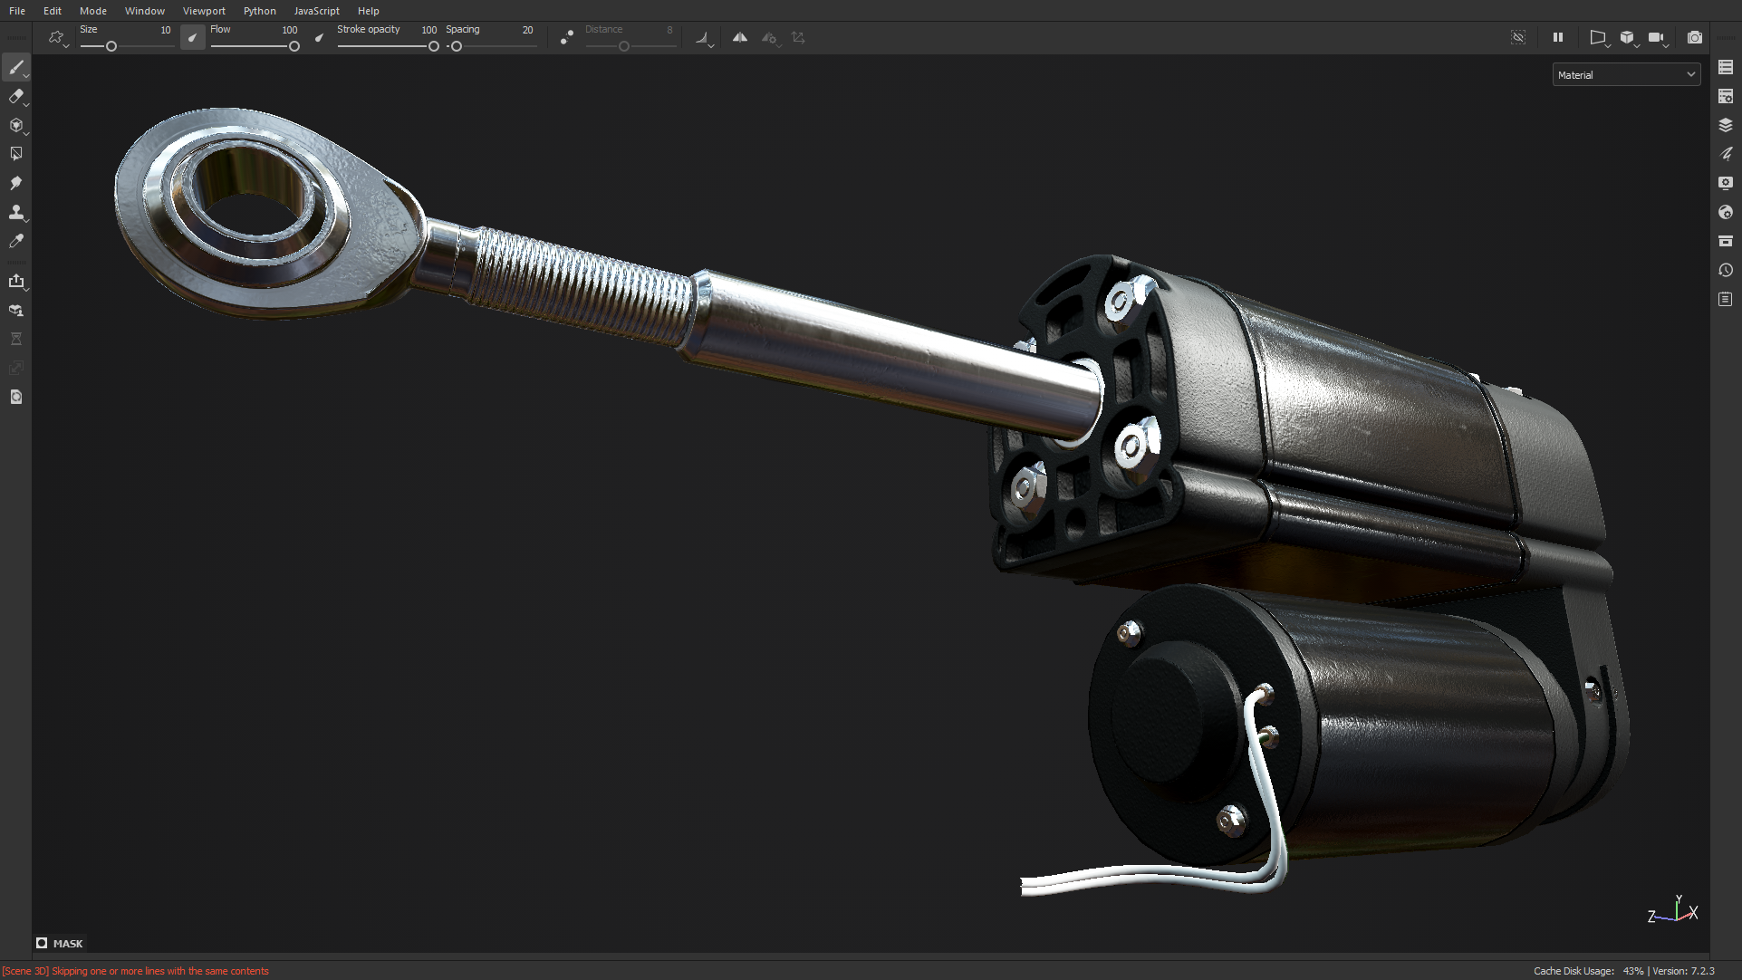Open the Display Settings panel
This screenshot has width=1742, height=980.
(x=1726, y=183)
